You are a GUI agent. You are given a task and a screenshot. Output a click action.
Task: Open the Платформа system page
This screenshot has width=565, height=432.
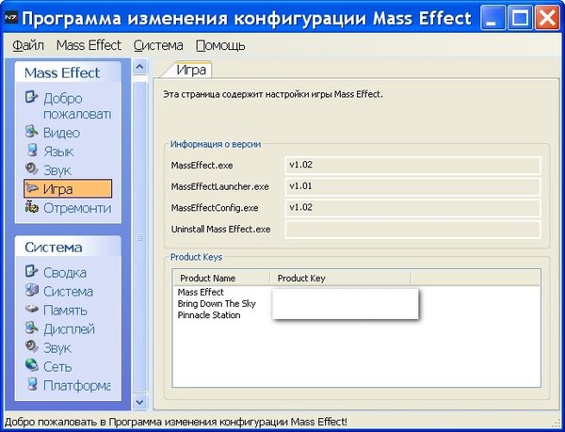[77, 385]
